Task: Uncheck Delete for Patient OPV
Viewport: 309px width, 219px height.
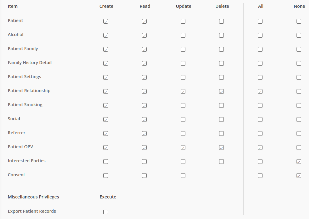Action: click(222, 148)
